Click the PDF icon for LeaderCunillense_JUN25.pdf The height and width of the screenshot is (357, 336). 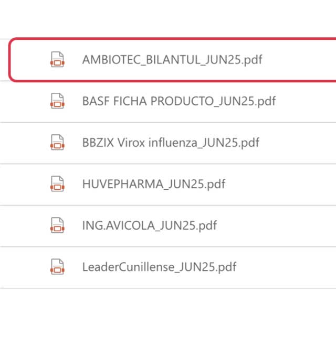tap(57, 267)
